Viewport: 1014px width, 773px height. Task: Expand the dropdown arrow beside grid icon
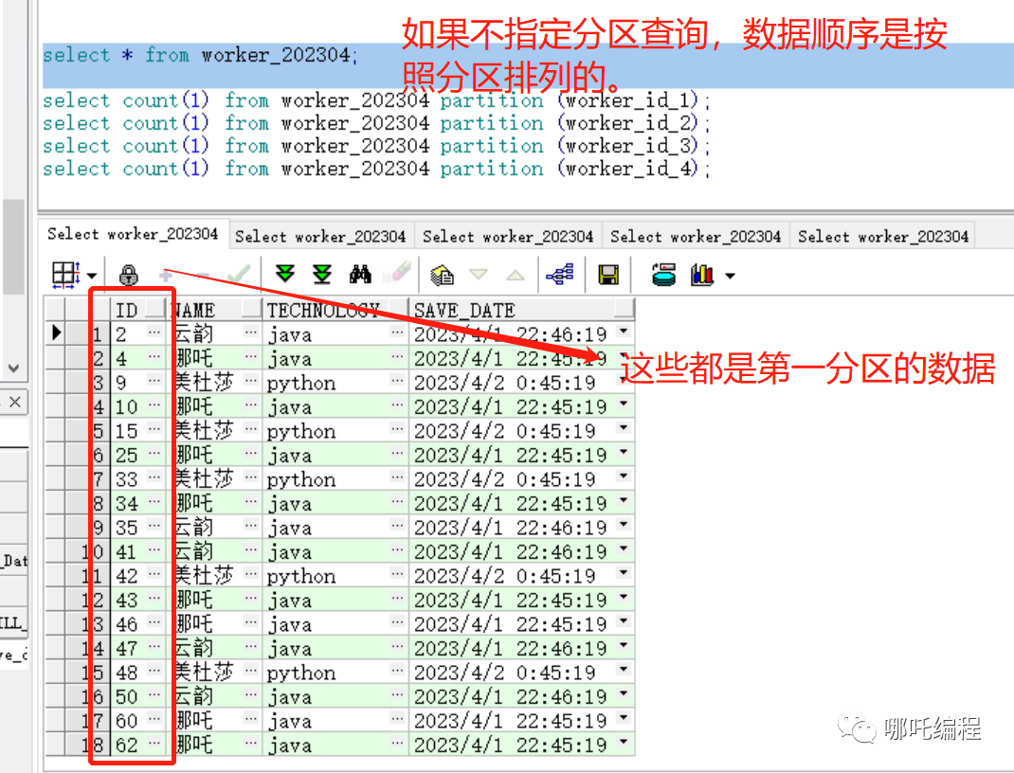click(92, 276)
